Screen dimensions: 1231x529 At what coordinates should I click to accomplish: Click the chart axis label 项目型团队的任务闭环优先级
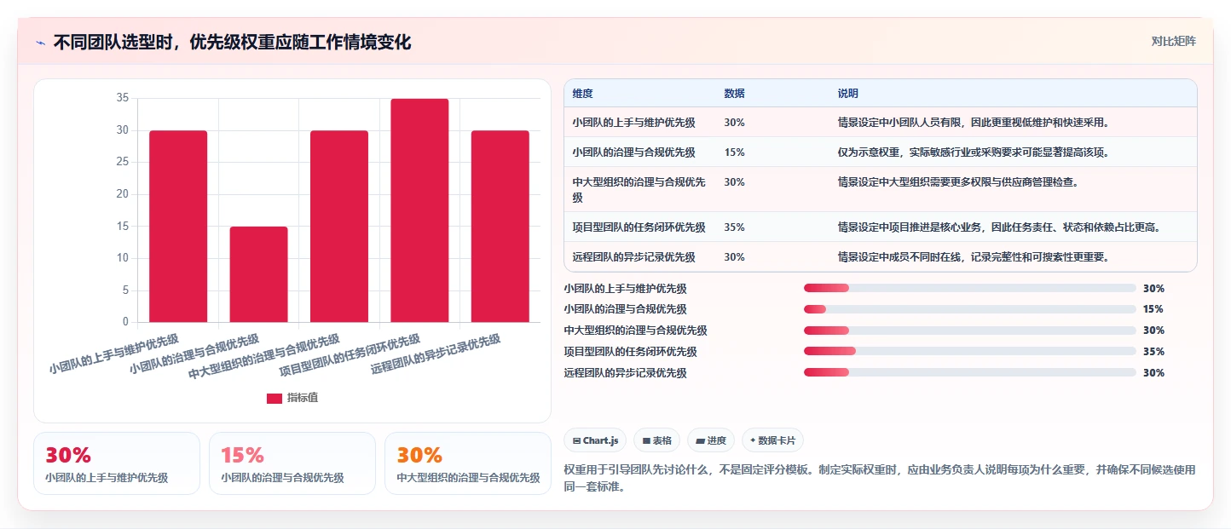pos(350,355)
